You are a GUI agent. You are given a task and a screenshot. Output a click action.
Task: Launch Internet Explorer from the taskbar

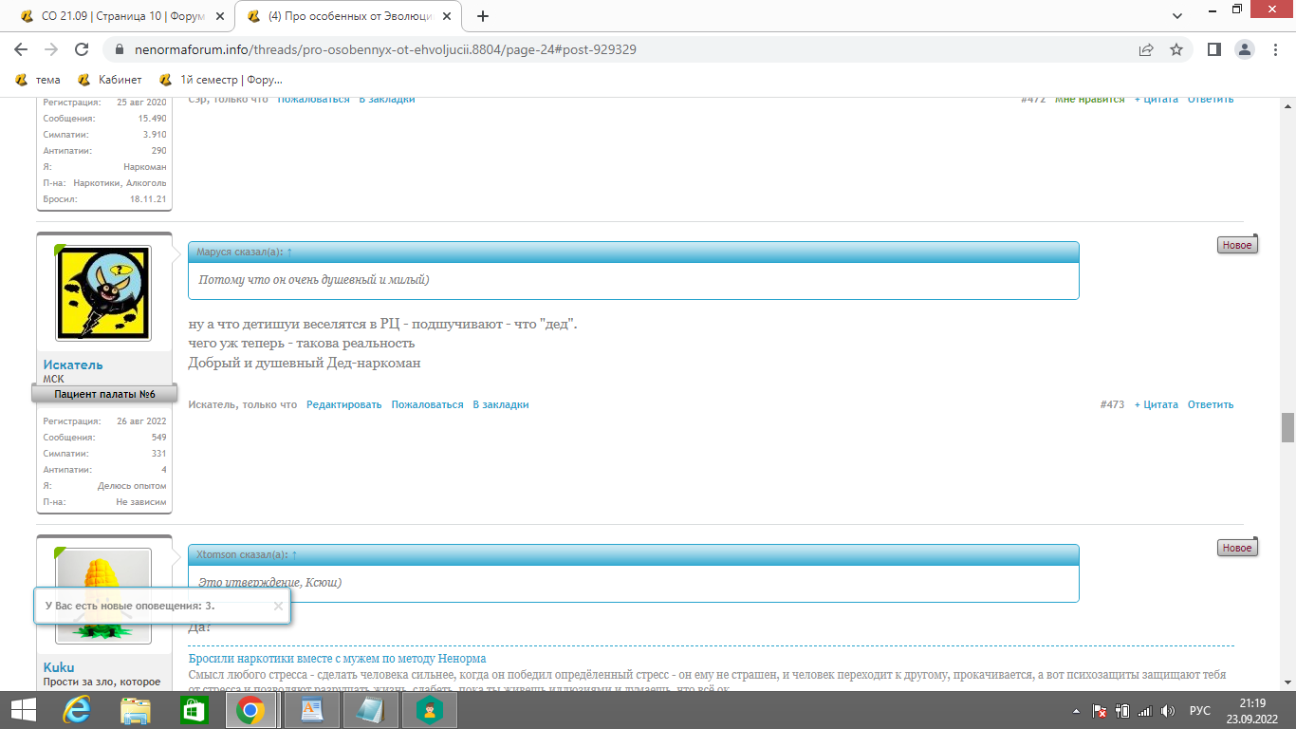tap(76, 710)
